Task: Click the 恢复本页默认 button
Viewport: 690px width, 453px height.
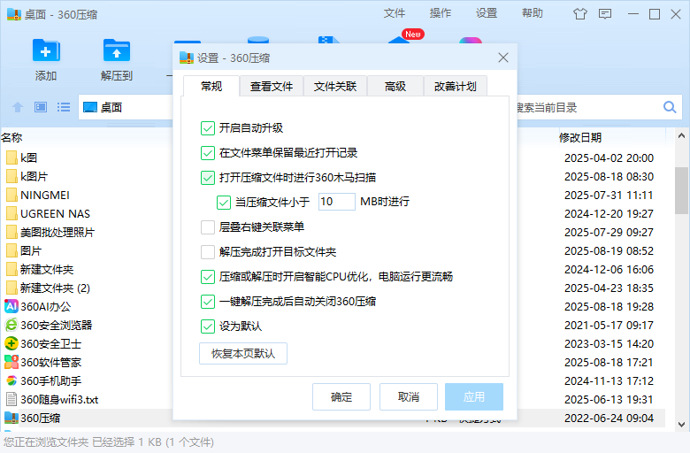Action: click(243, 354)
